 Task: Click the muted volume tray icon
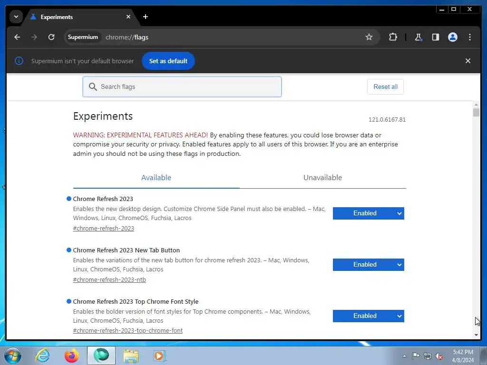[x=439, y=356]
